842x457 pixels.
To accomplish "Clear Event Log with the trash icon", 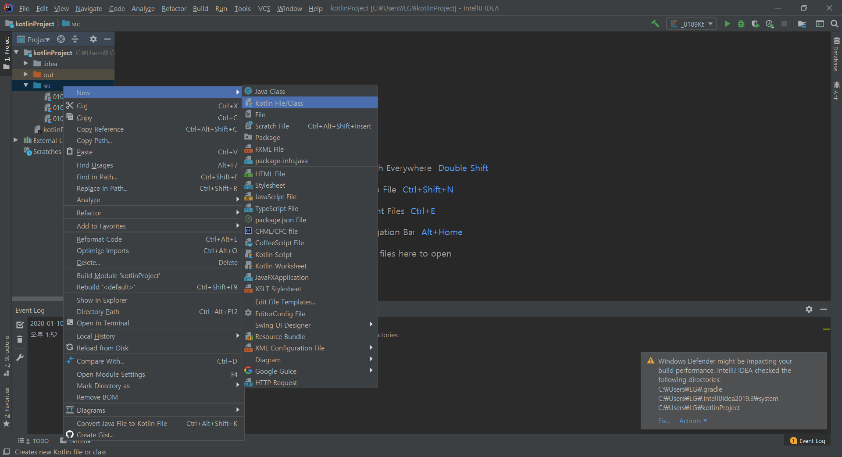I will 20,339.
